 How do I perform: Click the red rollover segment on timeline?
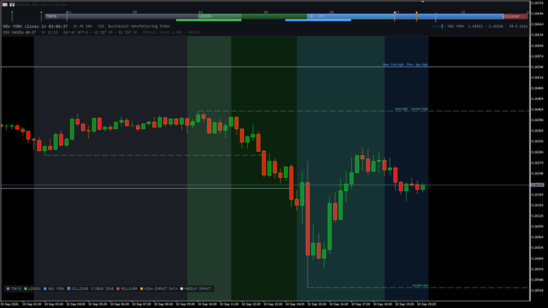click(x=516, y=16)
